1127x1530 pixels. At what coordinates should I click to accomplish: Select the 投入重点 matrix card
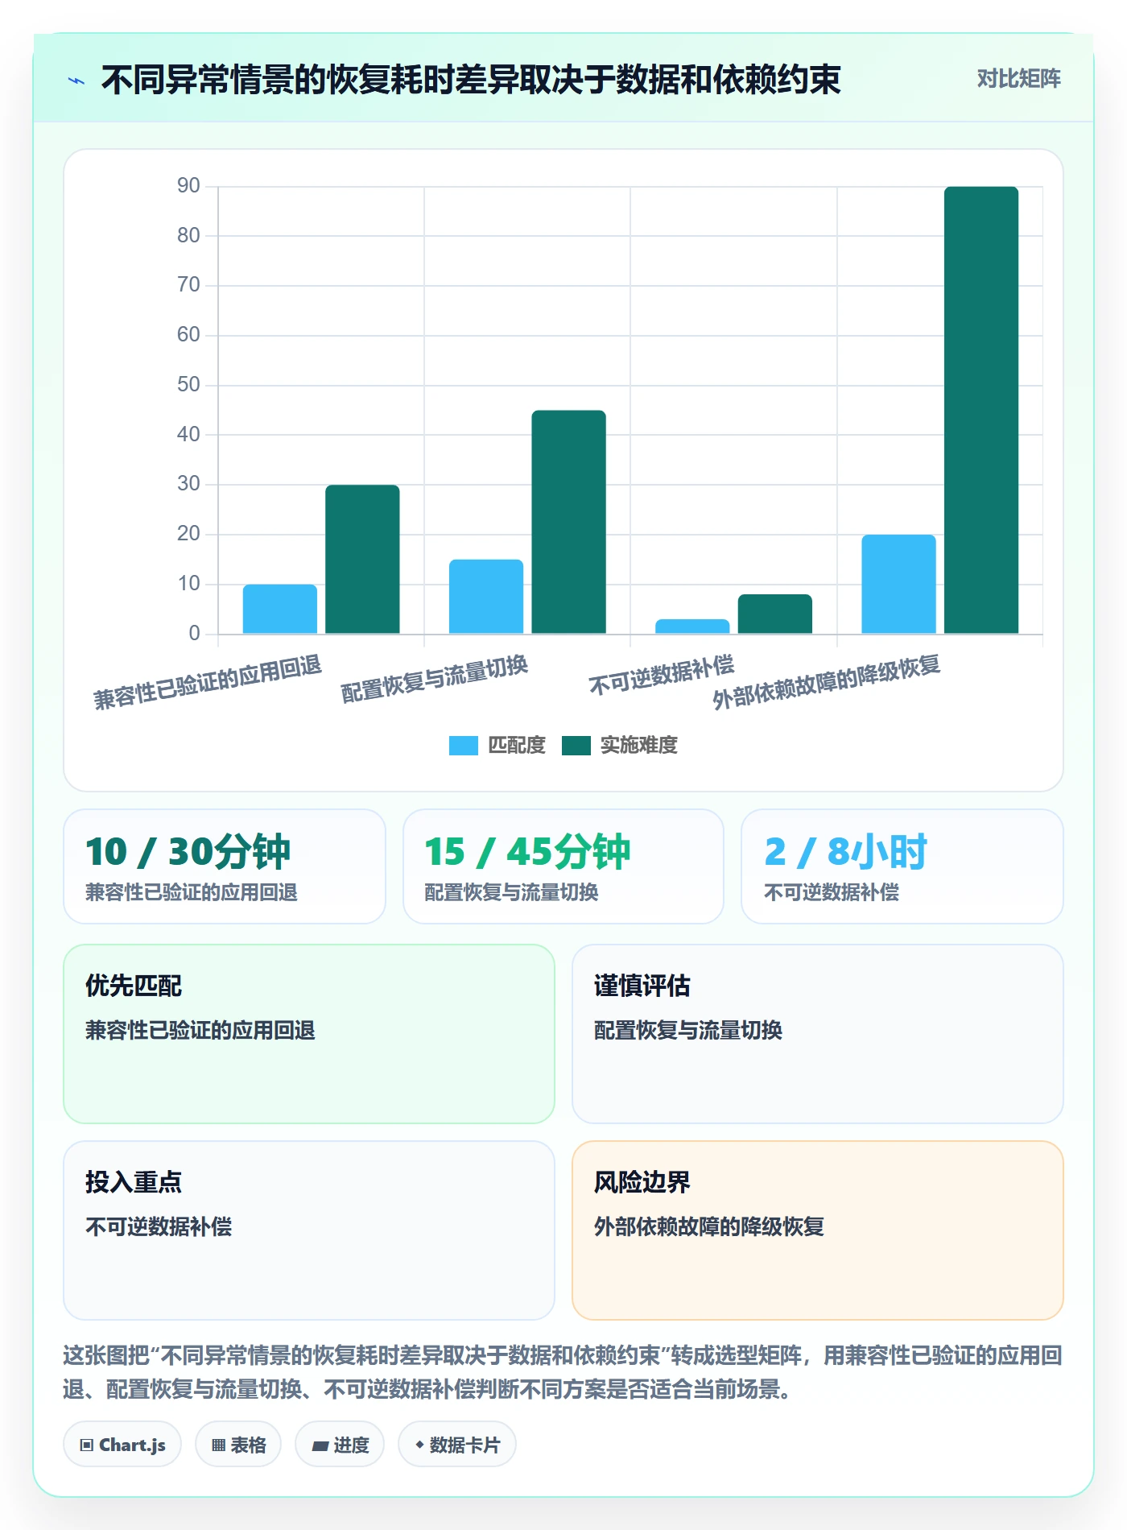[309, 1230]
